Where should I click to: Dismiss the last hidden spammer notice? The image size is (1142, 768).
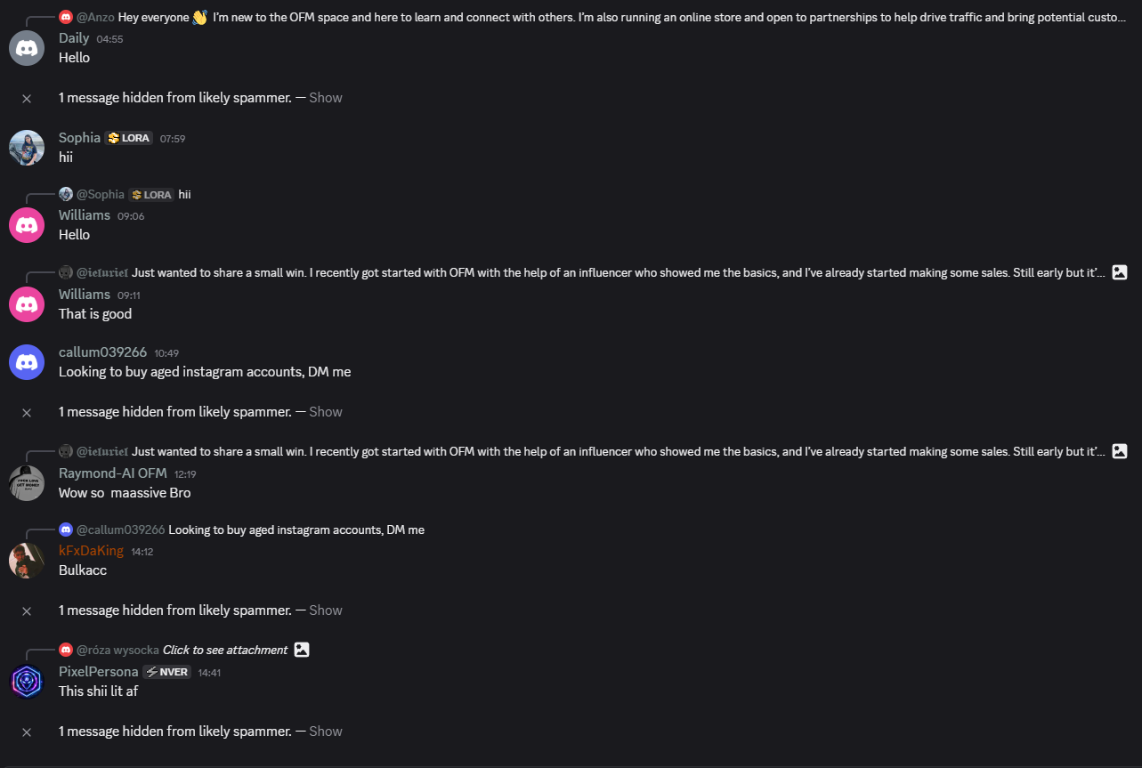27,732
